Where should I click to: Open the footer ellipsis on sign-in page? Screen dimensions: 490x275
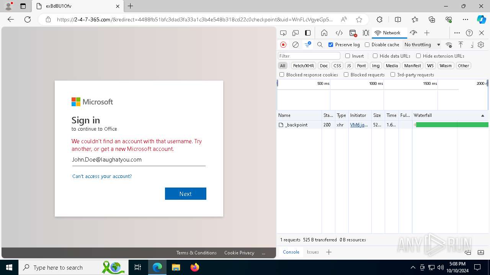point(263,253)
